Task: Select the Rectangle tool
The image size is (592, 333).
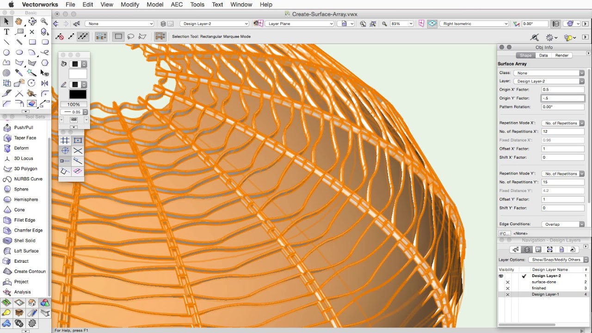Action: point(32,42)
